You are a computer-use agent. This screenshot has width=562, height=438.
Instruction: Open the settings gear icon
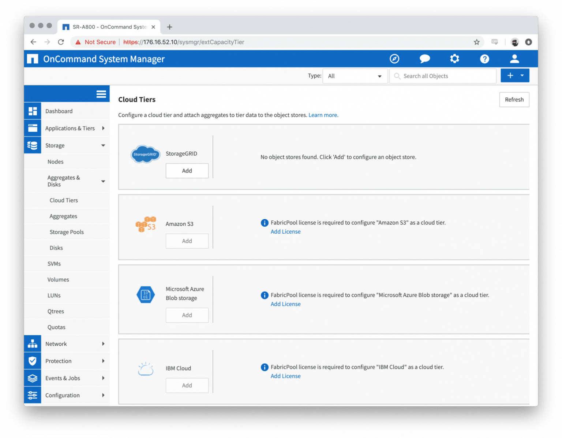454,59
